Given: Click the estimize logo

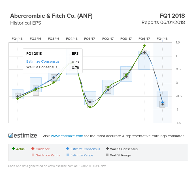Looking at the screenshot, I should 23,135.
